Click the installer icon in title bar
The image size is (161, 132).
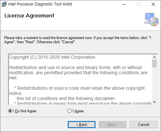click(4, 4)
